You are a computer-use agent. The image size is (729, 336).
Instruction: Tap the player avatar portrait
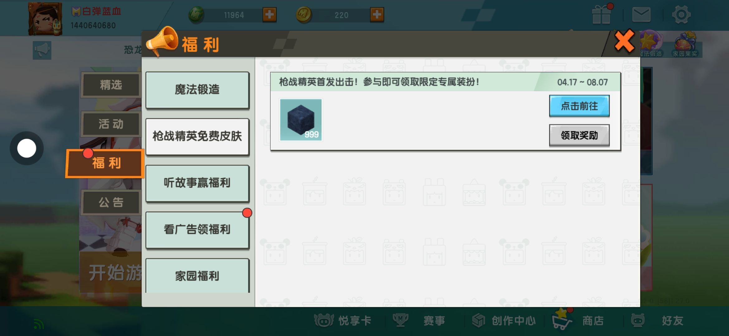click(45, 19)
